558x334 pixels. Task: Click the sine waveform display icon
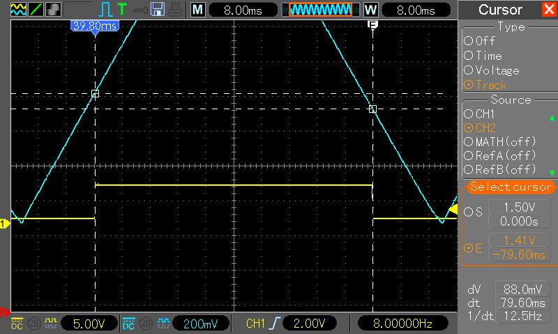click(x=18, y=9)
